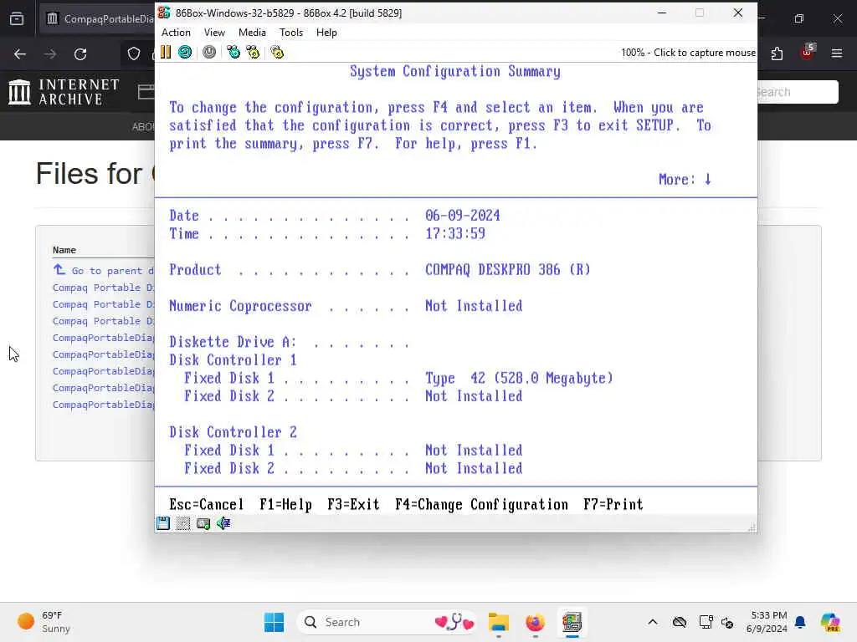Click the F4=Change Configuration text
This screenshot has height=642, width=857.
point(481,504)
